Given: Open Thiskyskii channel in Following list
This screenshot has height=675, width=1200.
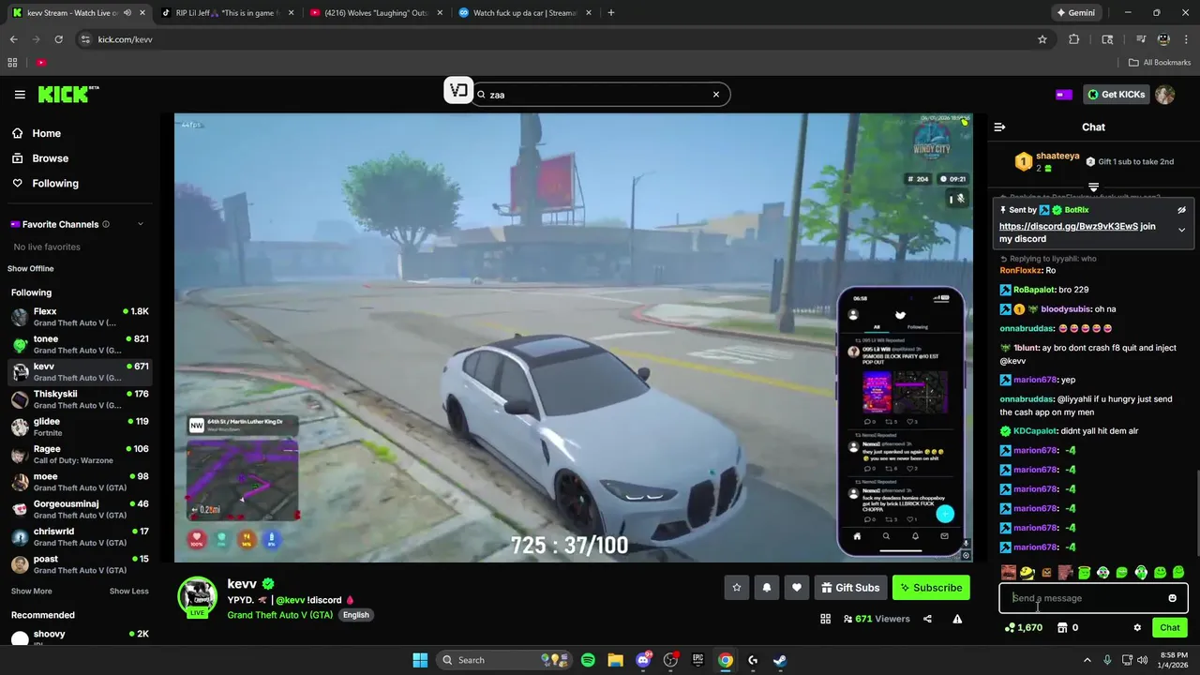Looking at the screenshot, I should click(80, 399).
